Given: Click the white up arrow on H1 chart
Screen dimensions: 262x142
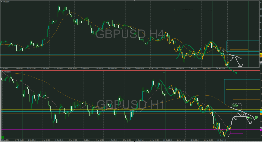Looking at the screenshot, I should (x=228, y=135).
